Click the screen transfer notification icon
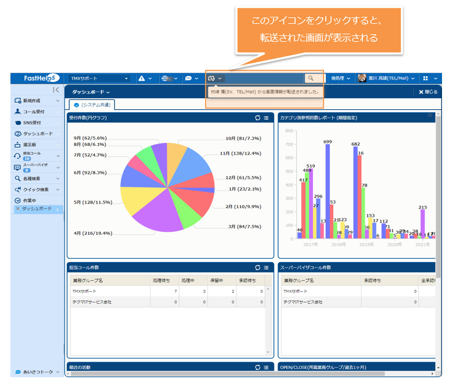The width and height of the screenshot is (449, 383). pos(212,78)
